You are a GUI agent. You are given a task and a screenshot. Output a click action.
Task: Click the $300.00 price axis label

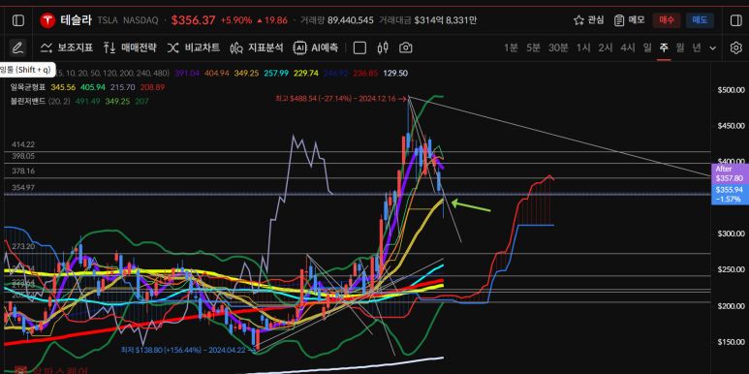(731, 234)
